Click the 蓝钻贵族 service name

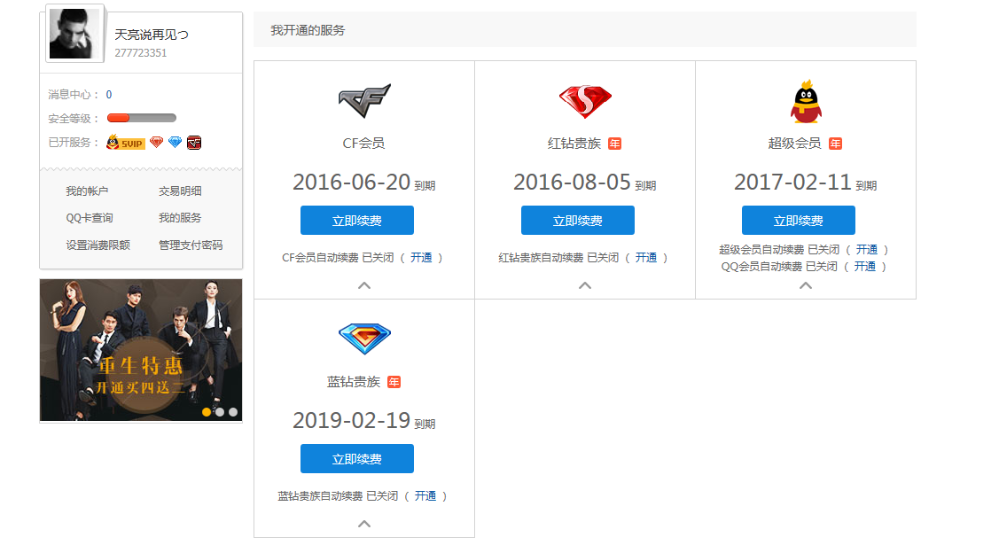(x=354, y=382)
